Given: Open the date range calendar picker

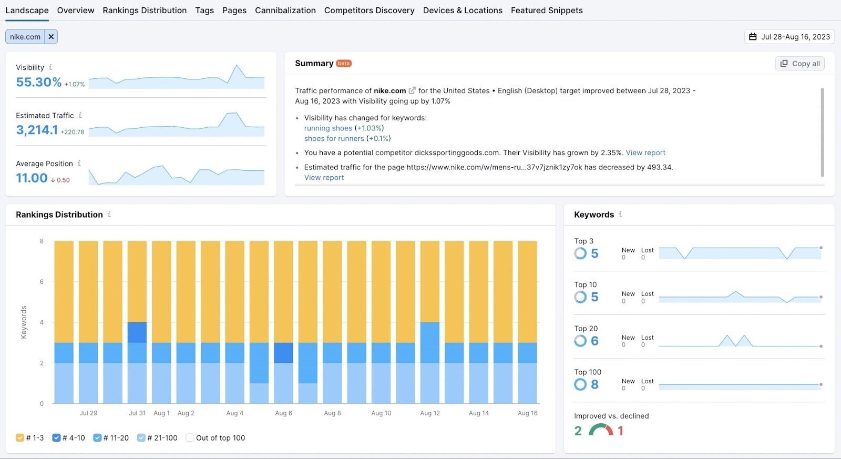Looking at the screenshot, I should point(789,37).
